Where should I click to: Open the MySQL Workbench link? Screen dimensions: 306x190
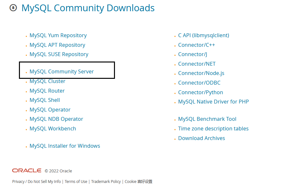coord(53,129)
